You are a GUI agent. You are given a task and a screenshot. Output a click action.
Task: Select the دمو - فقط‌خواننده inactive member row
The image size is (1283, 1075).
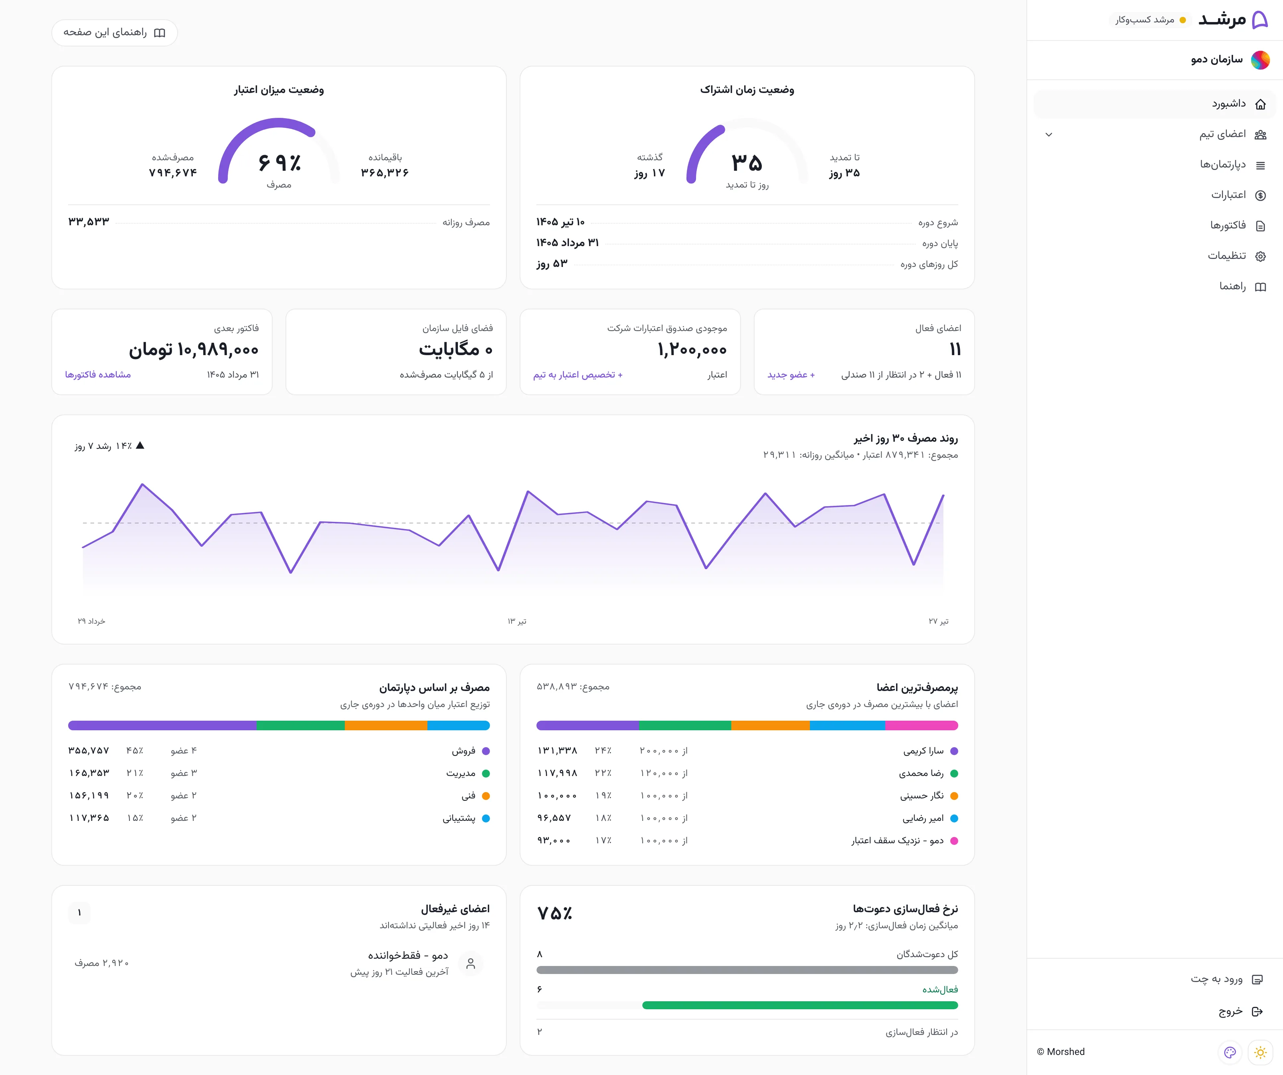(x=279, y=963)
